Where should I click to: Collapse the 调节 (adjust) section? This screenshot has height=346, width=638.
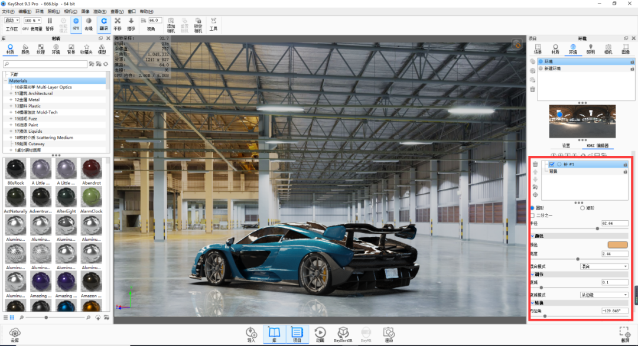(x=532, y=275)
